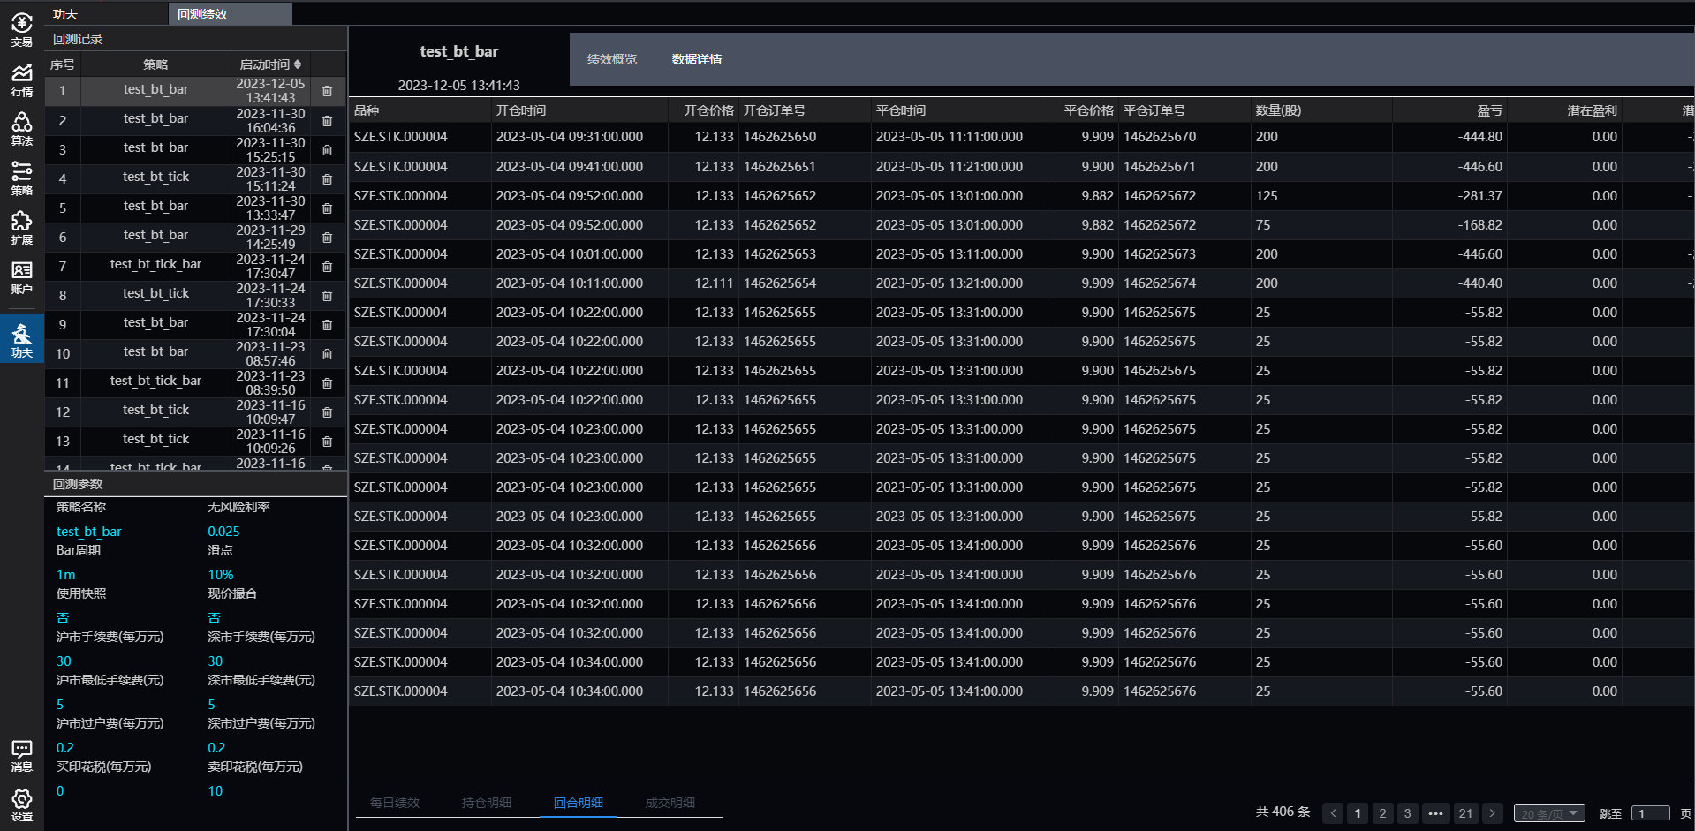Image resolution: width=1695 pixels, height=831 pixels.
Task: Click close order number 1462625674
Action: 1160,283
